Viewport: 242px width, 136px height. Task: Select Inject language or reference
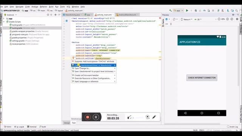pos(94,82)
